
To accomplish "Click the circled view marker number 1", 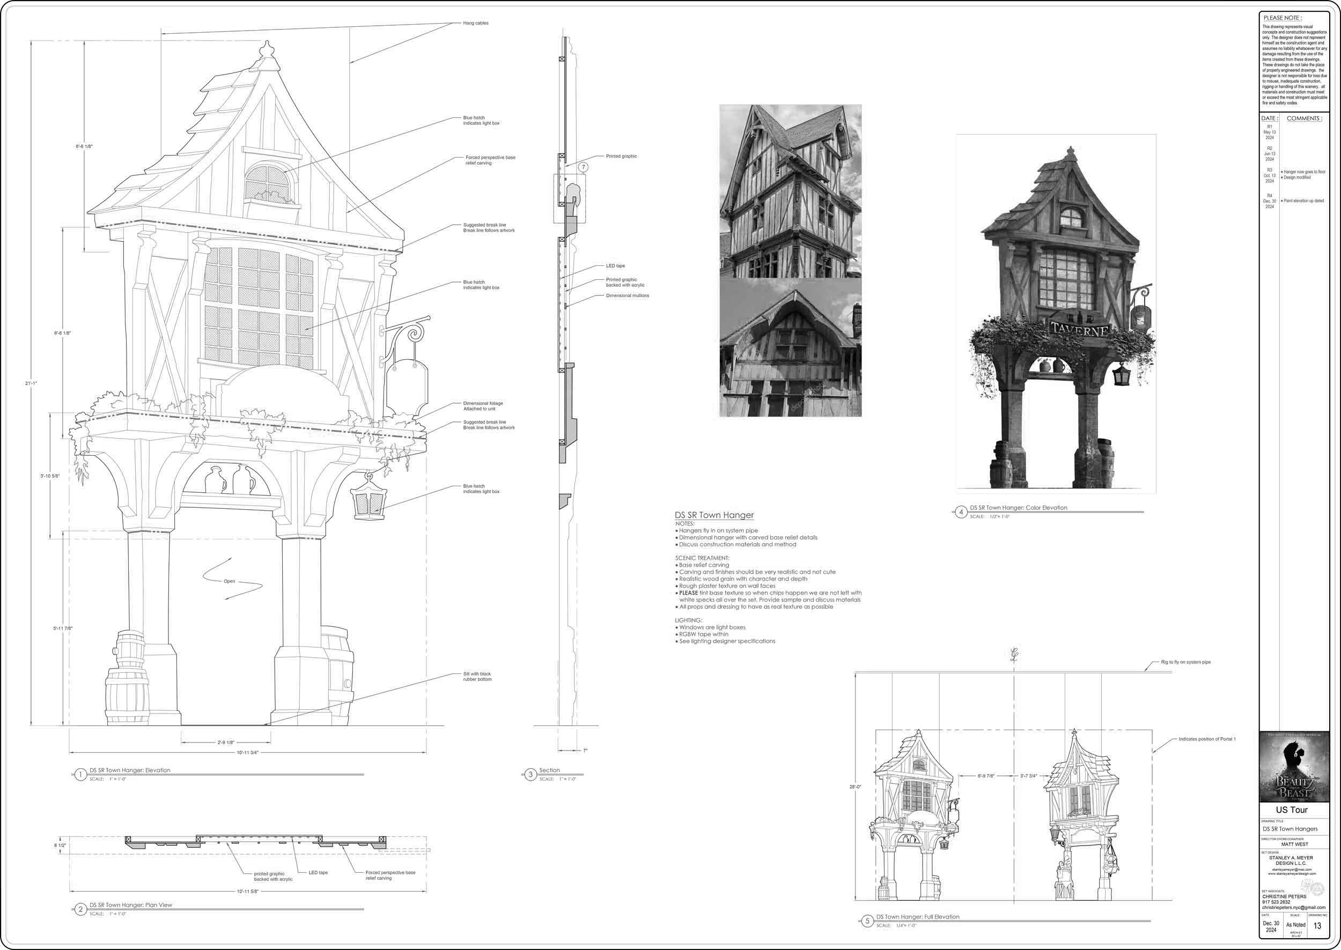I will click(x=80, y=775).
